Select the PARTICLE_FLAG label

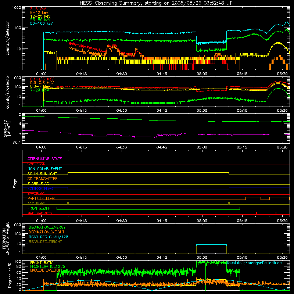pos(41,198)
